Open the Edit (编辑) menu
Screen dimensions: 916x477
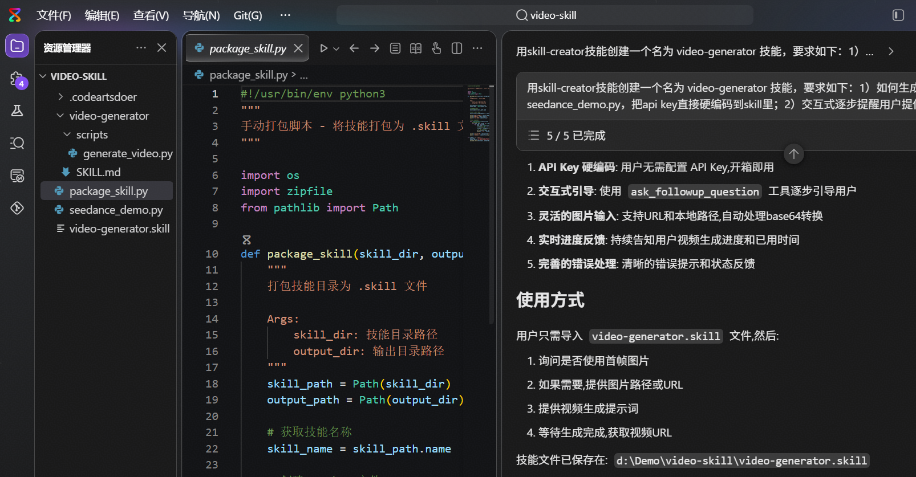(x=102, y=15)
